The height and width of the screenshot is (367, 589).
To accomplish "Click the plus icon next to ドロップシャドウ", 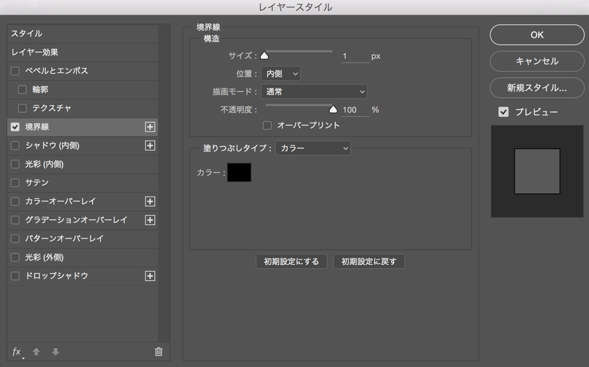I will (x=149, y=276).
